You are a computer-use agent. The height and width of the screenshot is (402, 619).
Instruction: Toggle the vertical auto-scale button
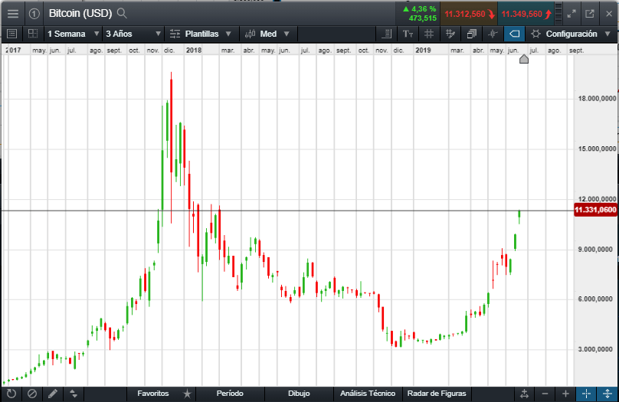click(x=608, y=394)
